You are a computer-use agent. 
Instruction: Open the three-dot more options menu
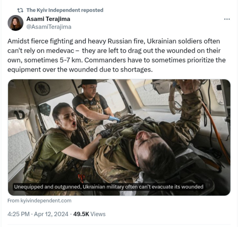[x=227, y=19]
